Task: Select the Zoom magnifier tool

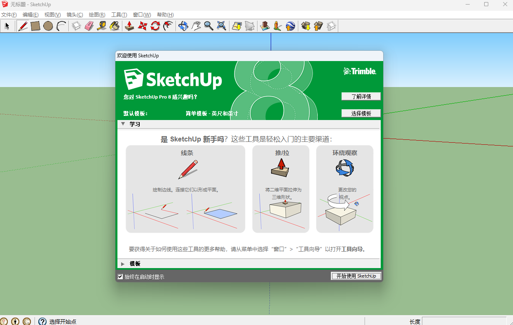Action: (208, 26)
